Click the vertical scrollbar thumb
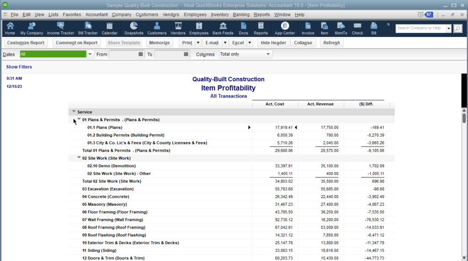 click(464, 117)
